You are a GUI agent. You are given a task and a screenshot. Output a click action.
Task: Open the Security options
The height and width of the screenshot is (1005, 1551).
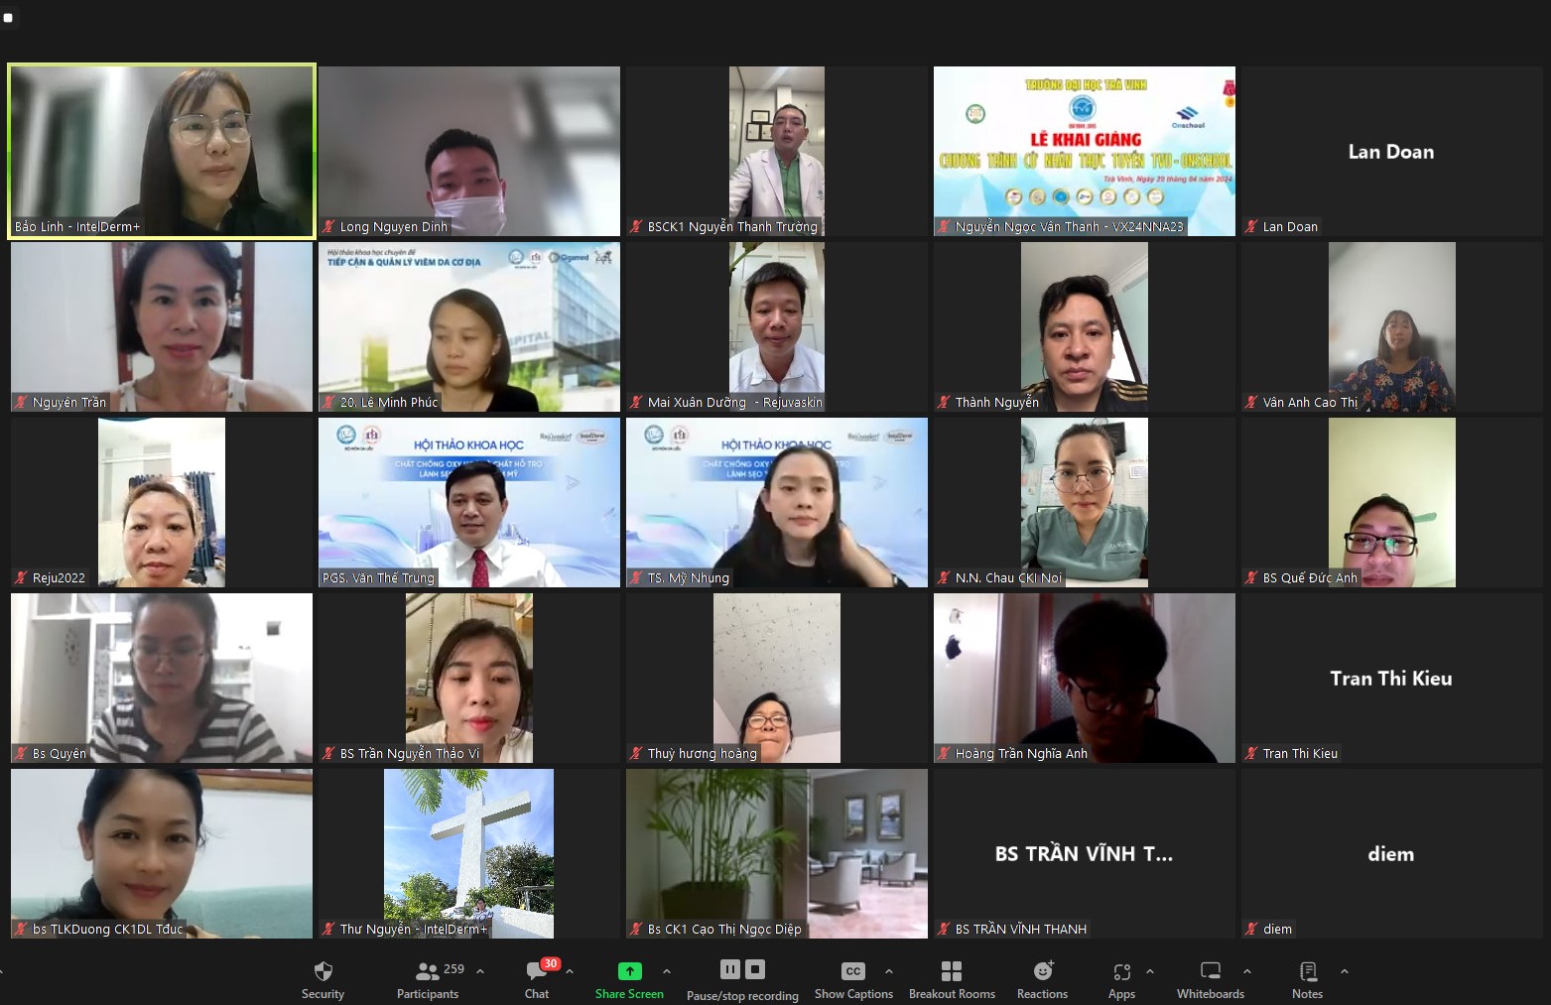pyautogui.click(x=323, y=978)
